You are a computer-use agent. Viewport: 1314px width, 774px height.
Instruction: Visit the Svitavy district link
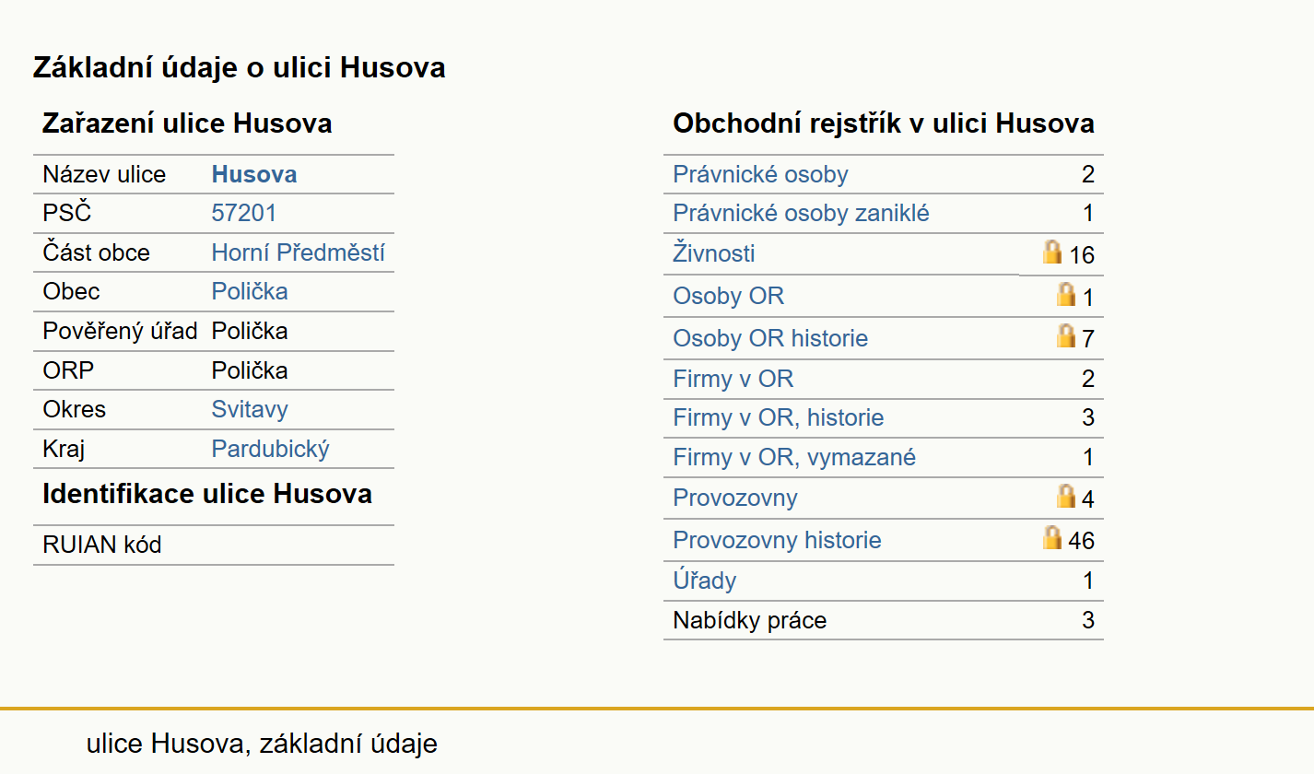tap(250, 410)
